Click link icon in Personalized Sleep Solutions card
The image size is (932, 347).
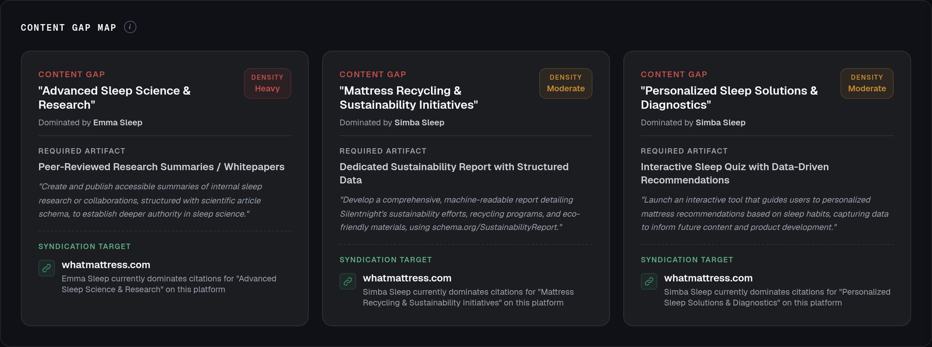pyautogui.click(x=649, y=281)
